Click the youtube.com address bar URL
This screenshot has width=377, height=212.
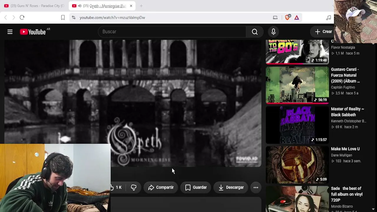tap(112, 18)
